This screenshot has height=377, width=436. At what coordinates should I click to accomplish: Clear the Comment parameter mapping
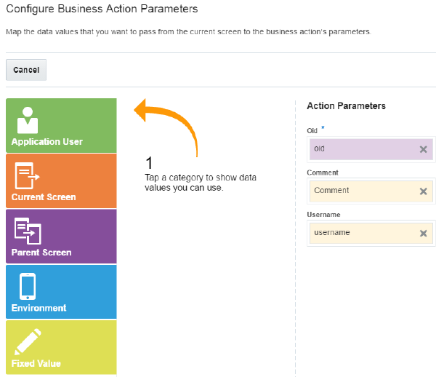(423, 191)
